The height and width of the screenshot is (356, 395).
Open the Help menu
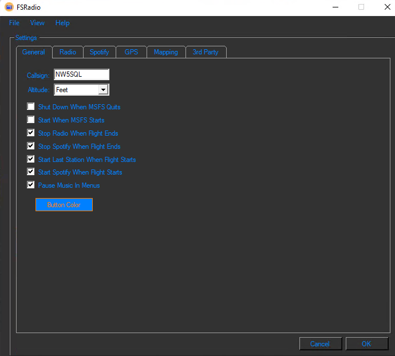[x=62, y=23]
